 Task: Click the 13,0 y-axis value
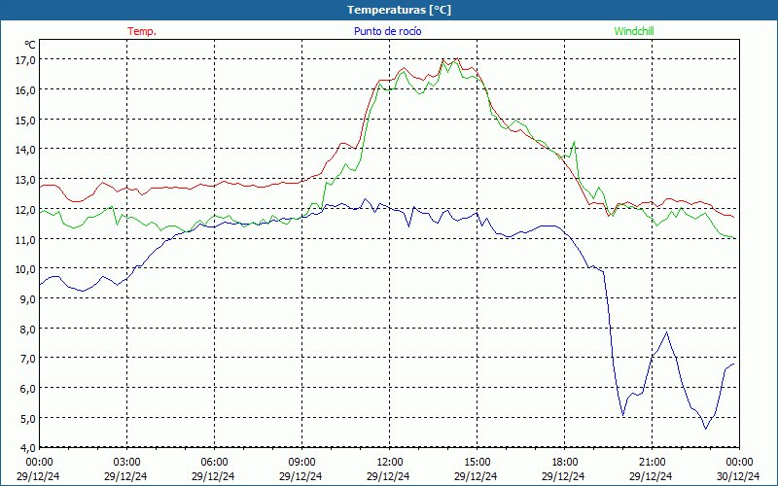pyautogui.click(x=26, y=180)
